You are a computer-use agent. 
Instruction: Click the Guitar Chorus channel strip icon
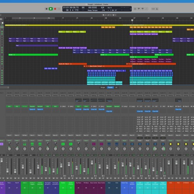[x=71, y=144]
